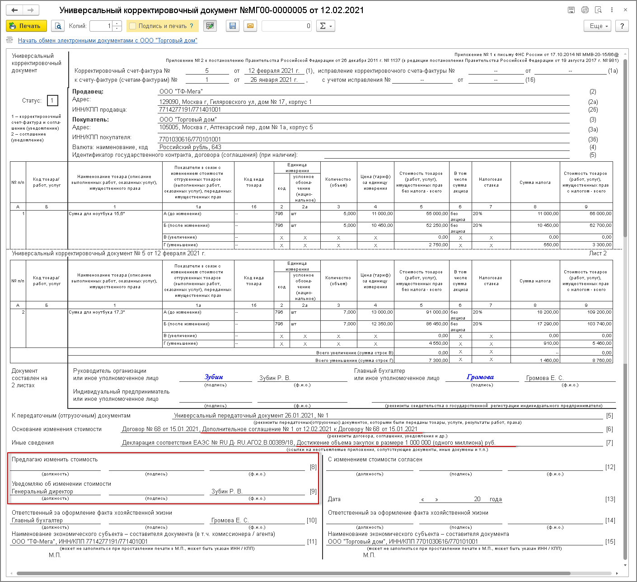Select seller name ООО "ТФ-Мега"

coord(181,92)
